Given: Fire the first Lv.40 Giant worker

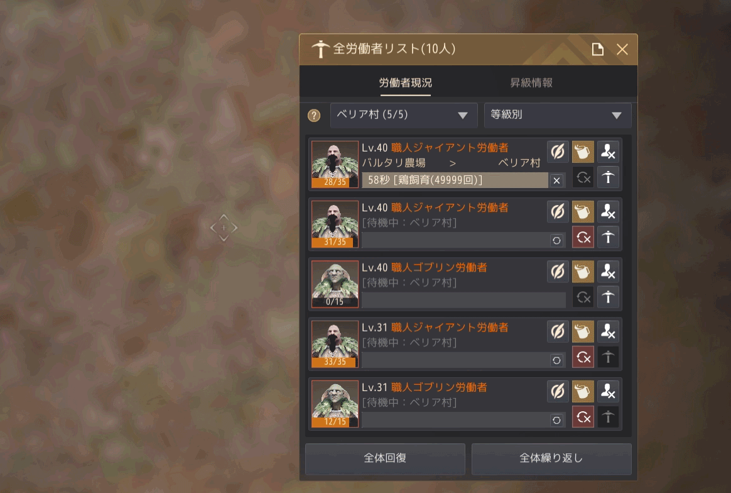Looking at the screenshot, I should point(608,152).
